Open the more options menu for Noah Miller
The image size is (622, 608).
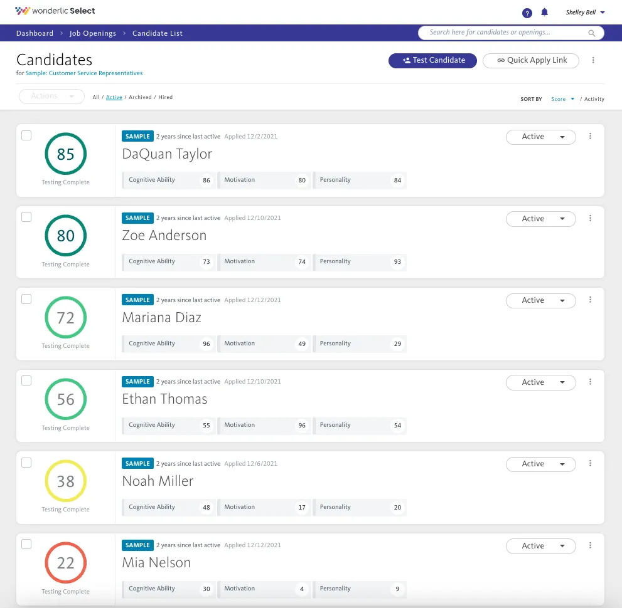click(590, 463)
